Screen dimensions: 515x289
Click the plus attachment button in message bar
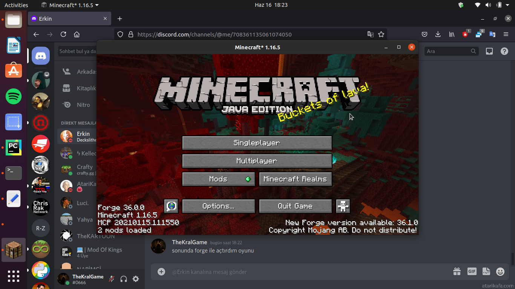(161, 272)
